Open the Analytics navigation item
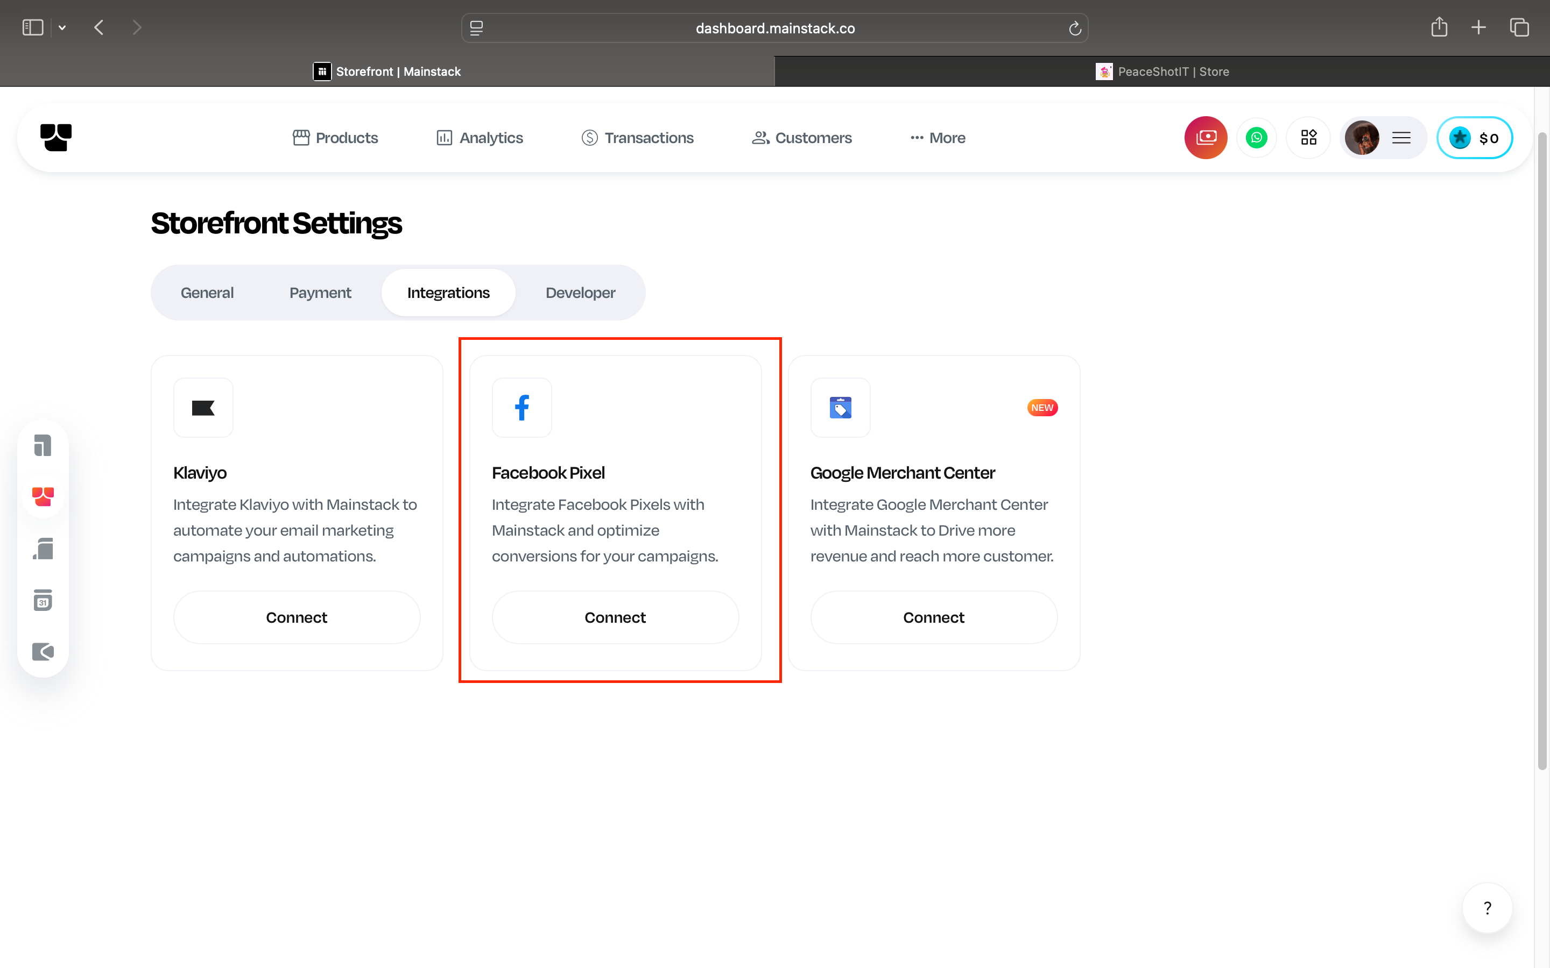This screenshot has height=968, width=1550. [480, 138]
